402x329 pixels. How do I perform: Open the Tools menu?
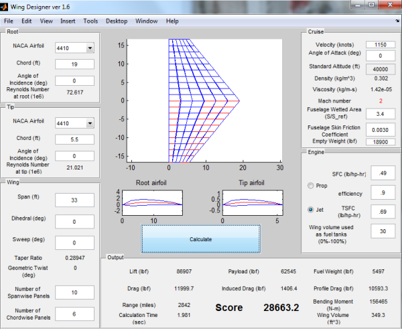(x=90, y=21)
